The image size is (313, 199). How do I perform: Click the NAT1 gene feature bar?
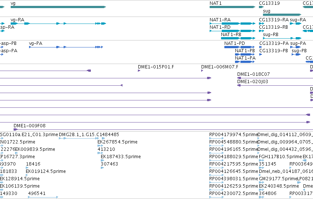coord(232,7)
